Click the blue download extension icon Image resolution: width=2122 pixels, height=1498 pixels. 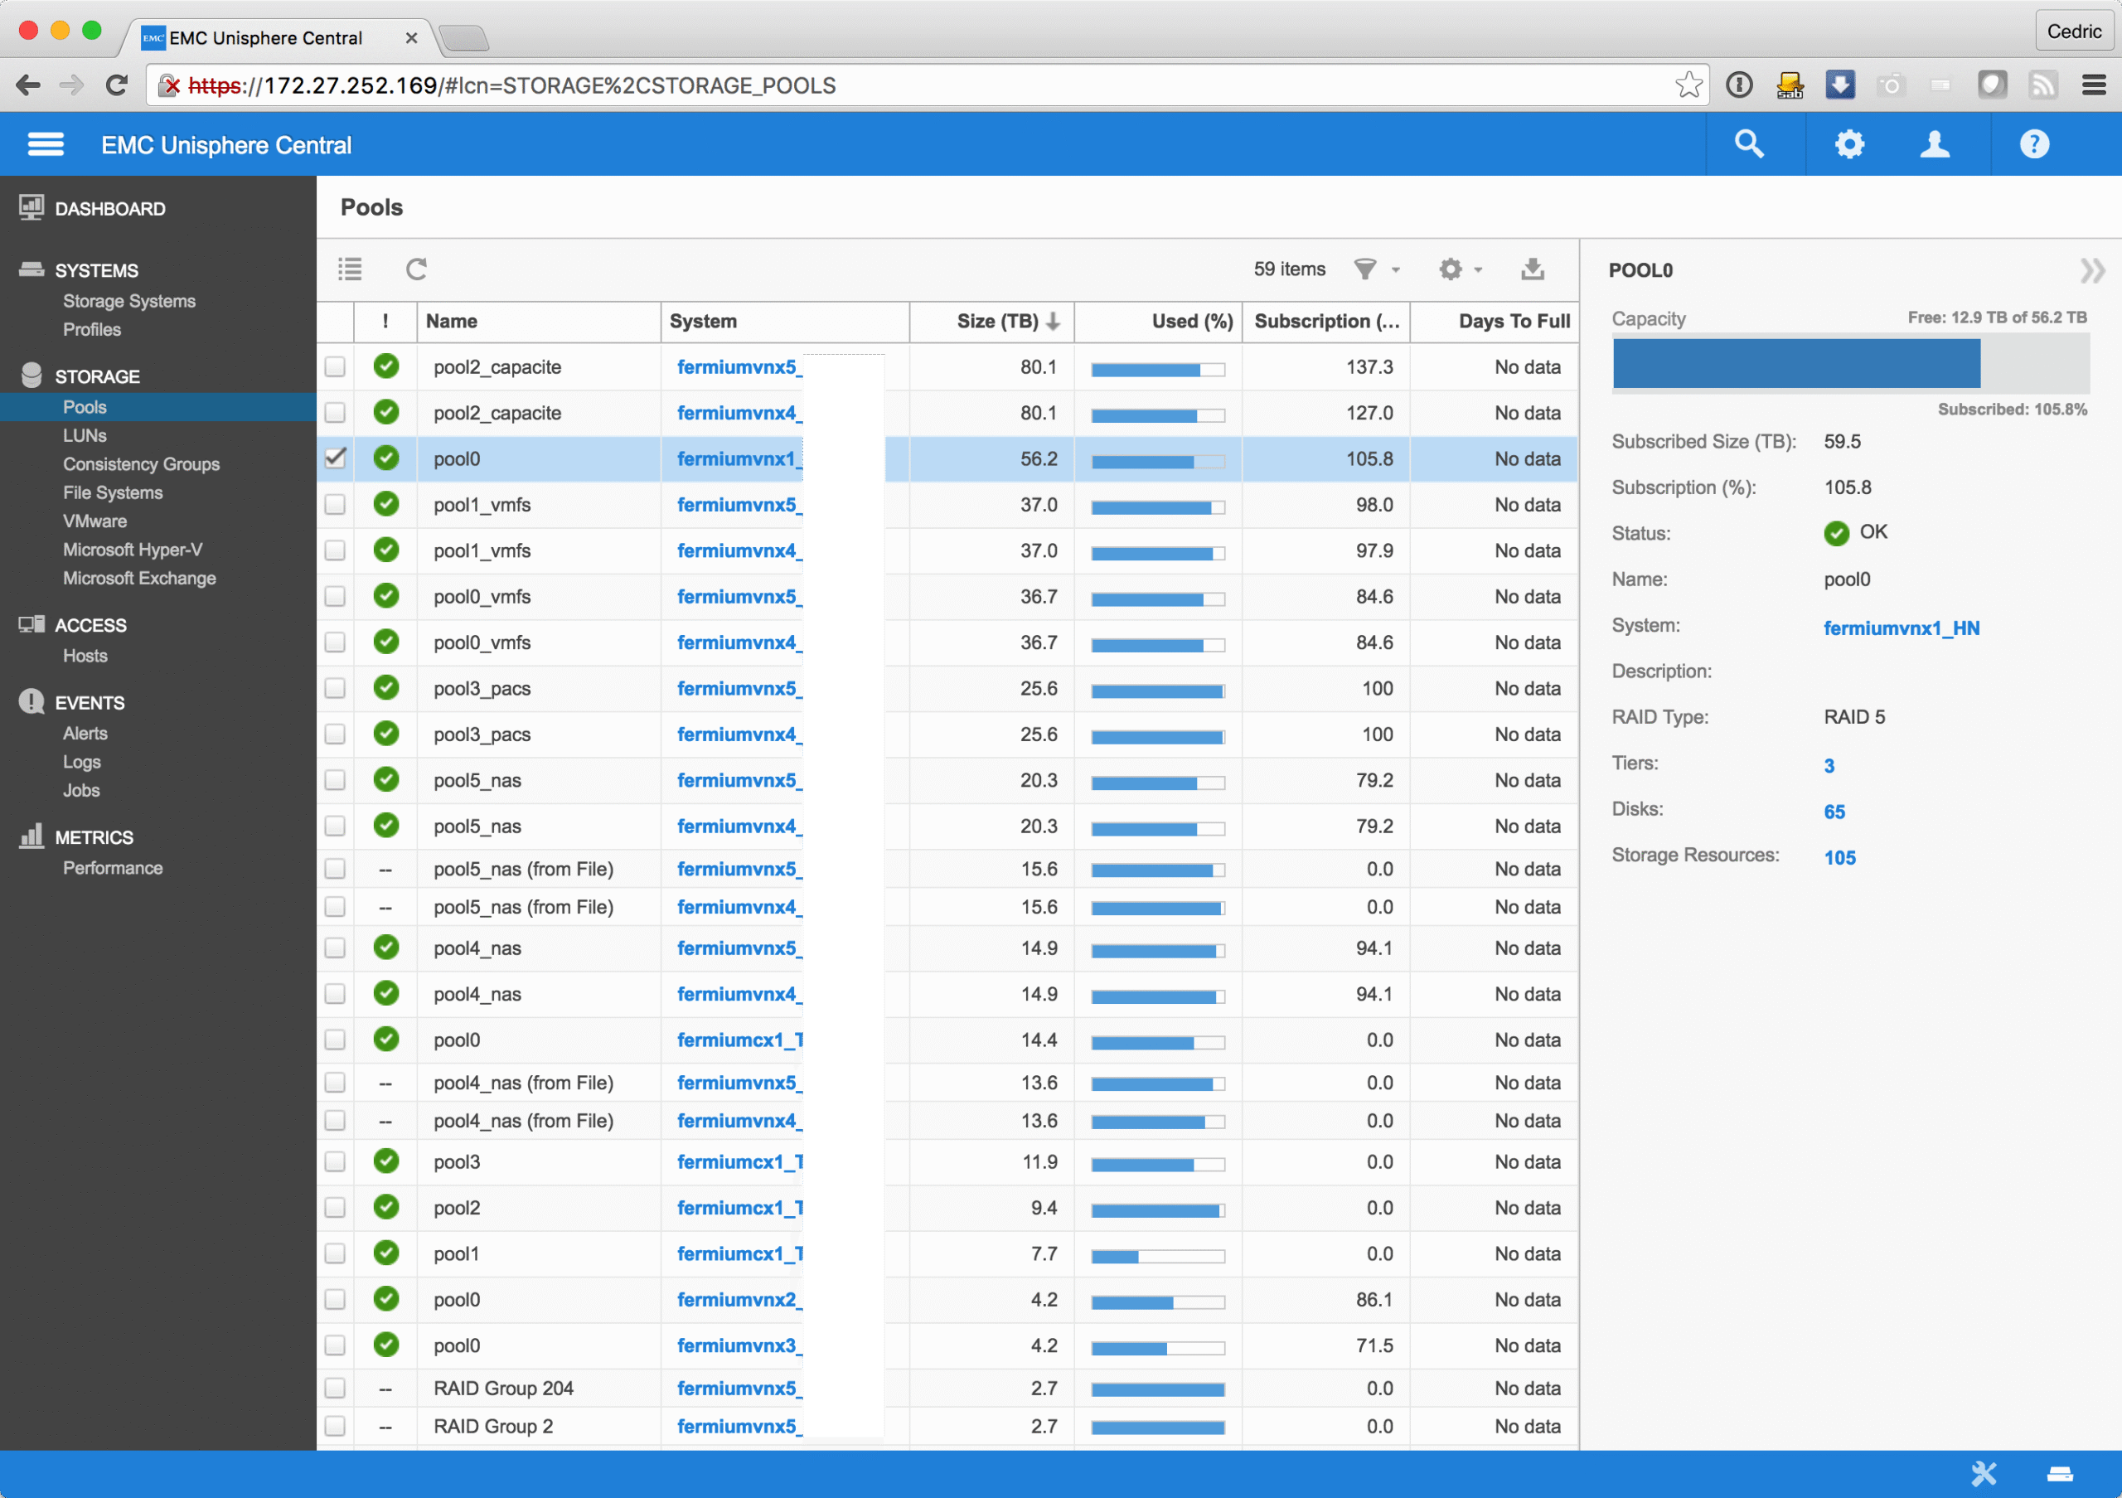point(1840,85)
